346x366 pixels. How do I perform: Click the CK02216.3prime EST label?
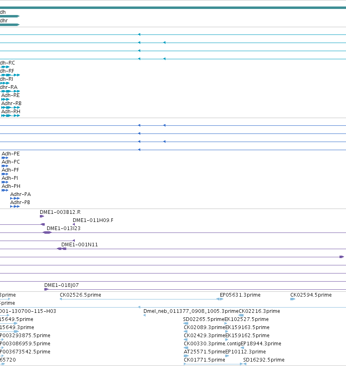259,311
